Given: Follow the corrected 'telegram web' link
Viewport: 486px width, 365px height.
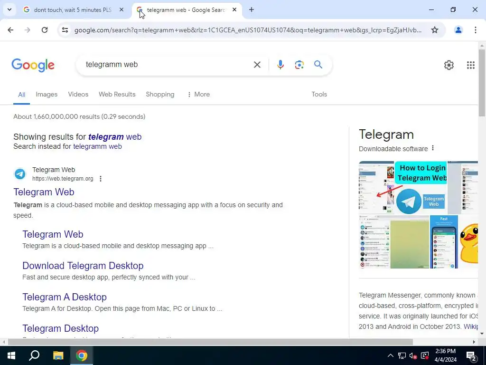Looking at the screenshot, I should coord(115,137).
